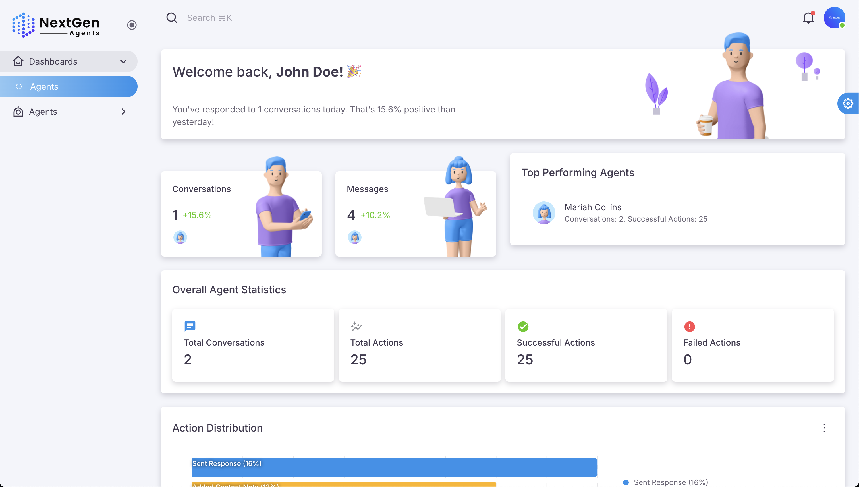Click the Failed Actions alert icon
Viewport: 859px width, 487px height.
click(x=689, y=327)
